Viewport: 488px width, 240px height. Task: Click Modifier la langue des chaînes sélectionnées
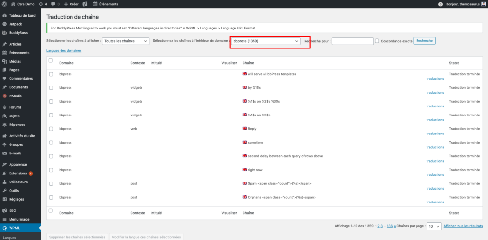pyautogui.click(x=146, y=237)
